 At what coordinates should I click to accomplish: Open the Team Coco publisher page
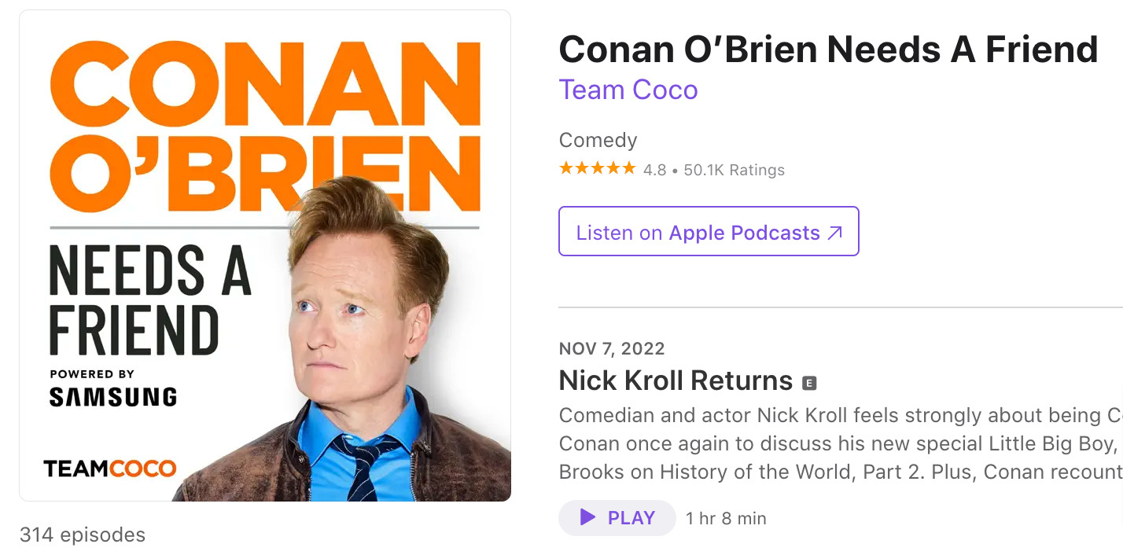point(628,90)
